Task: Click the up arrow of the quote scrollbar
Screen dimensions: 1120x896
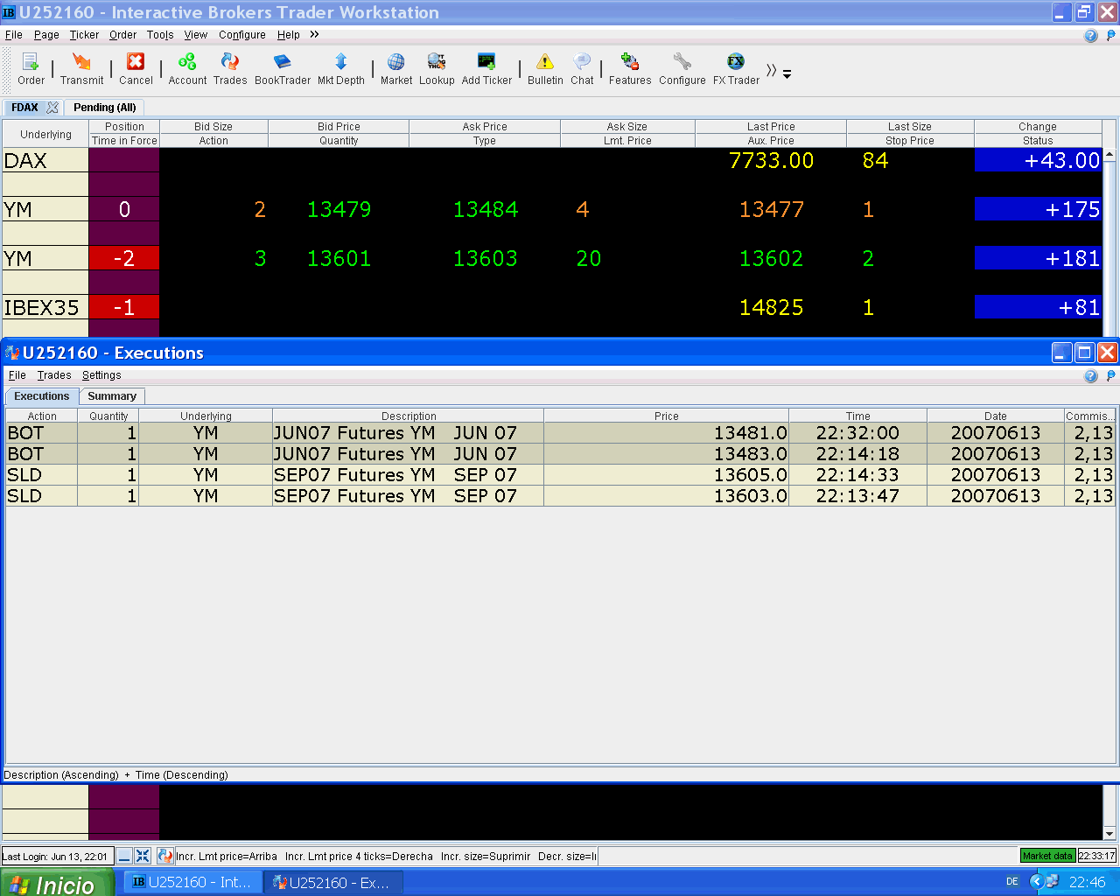Action: 1109,155
